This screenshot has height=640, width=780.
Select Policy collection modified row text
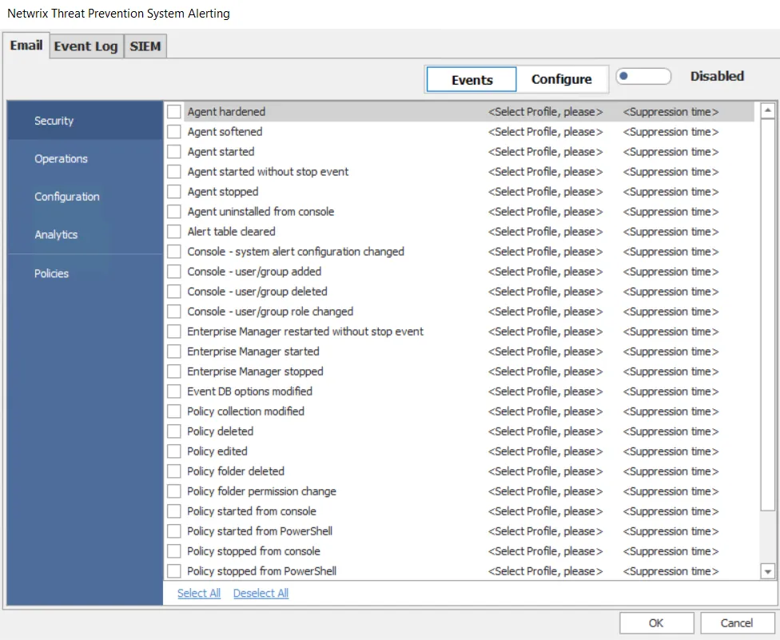tap(245, 411)
